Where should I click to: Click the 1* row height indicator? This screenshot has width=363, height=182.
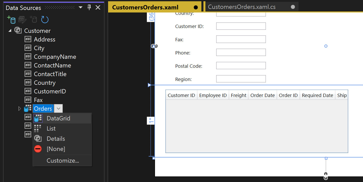151,121
